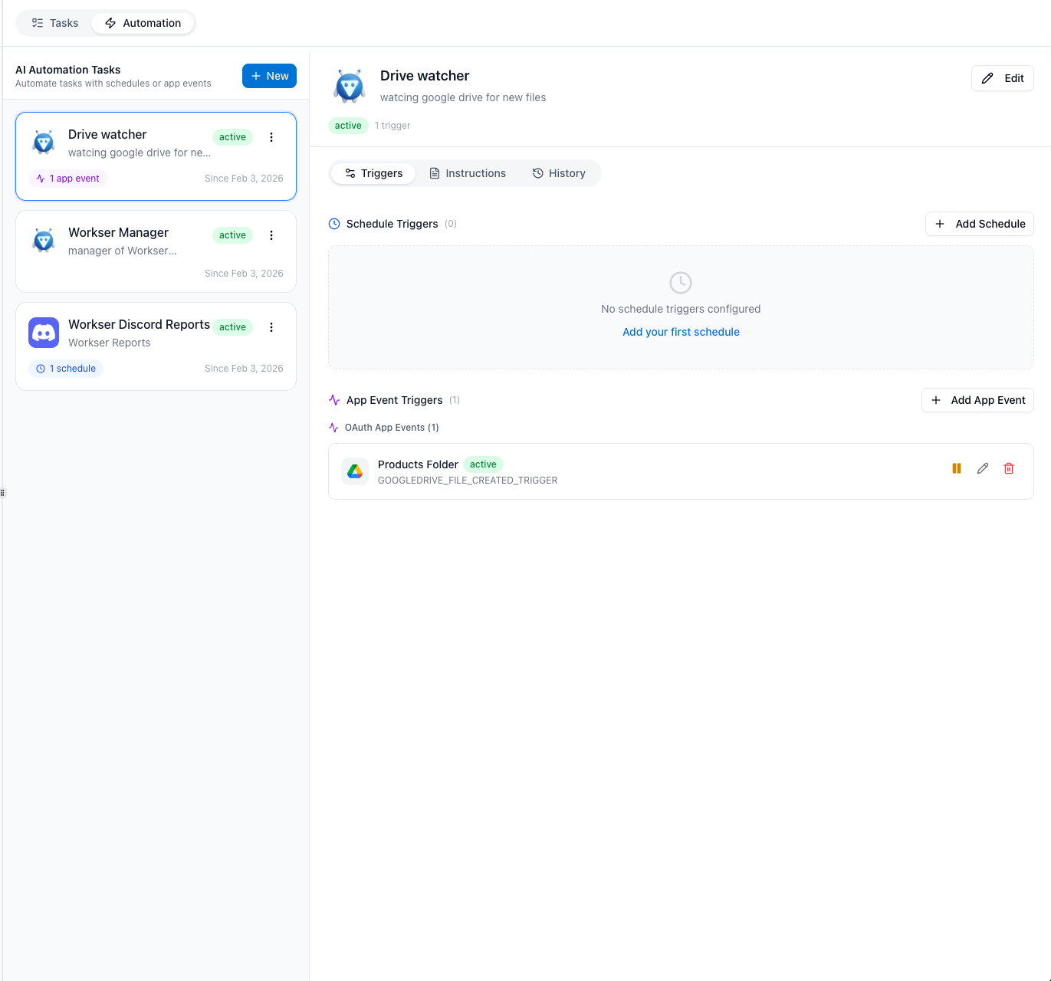Pause the Products Folder trigger
The image size is (1051, 981).
957,468
